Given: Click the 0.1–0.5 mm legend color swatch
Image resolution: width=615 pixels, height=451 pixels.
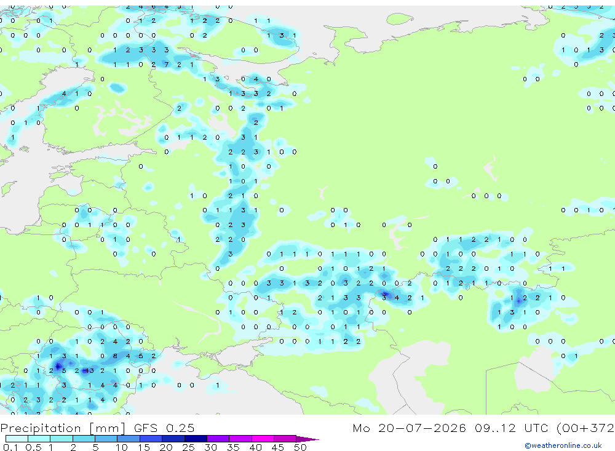Looking at the screenshot, I should click(17, 439).
